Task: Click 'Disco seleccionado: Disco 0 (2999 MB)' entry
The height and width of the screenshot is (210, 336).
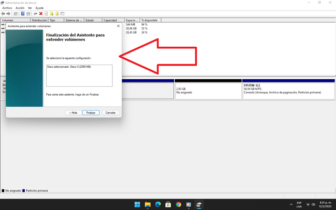Action: pyautogui.click(x=69, y=67)
